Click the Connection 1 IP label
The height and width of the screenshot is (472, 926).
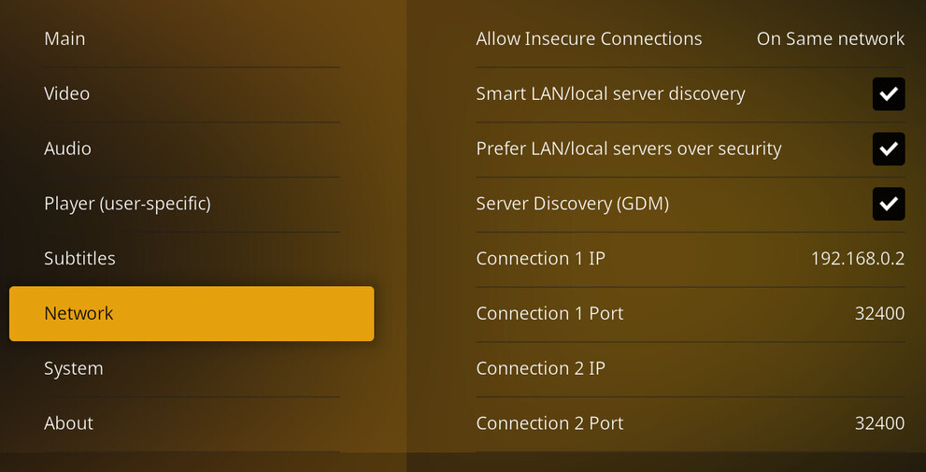(540, 258)
